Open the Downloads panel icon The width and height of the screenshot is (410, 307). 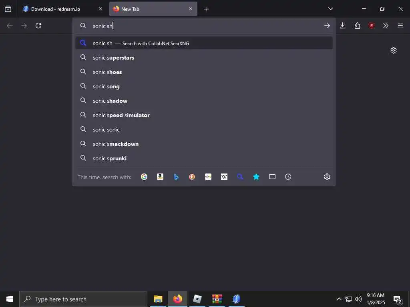click(343, 26)
